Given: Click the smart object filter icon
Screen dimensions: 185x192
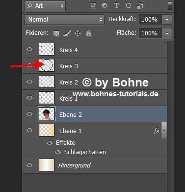Looking at the screenshot, I should coord(140,6).
